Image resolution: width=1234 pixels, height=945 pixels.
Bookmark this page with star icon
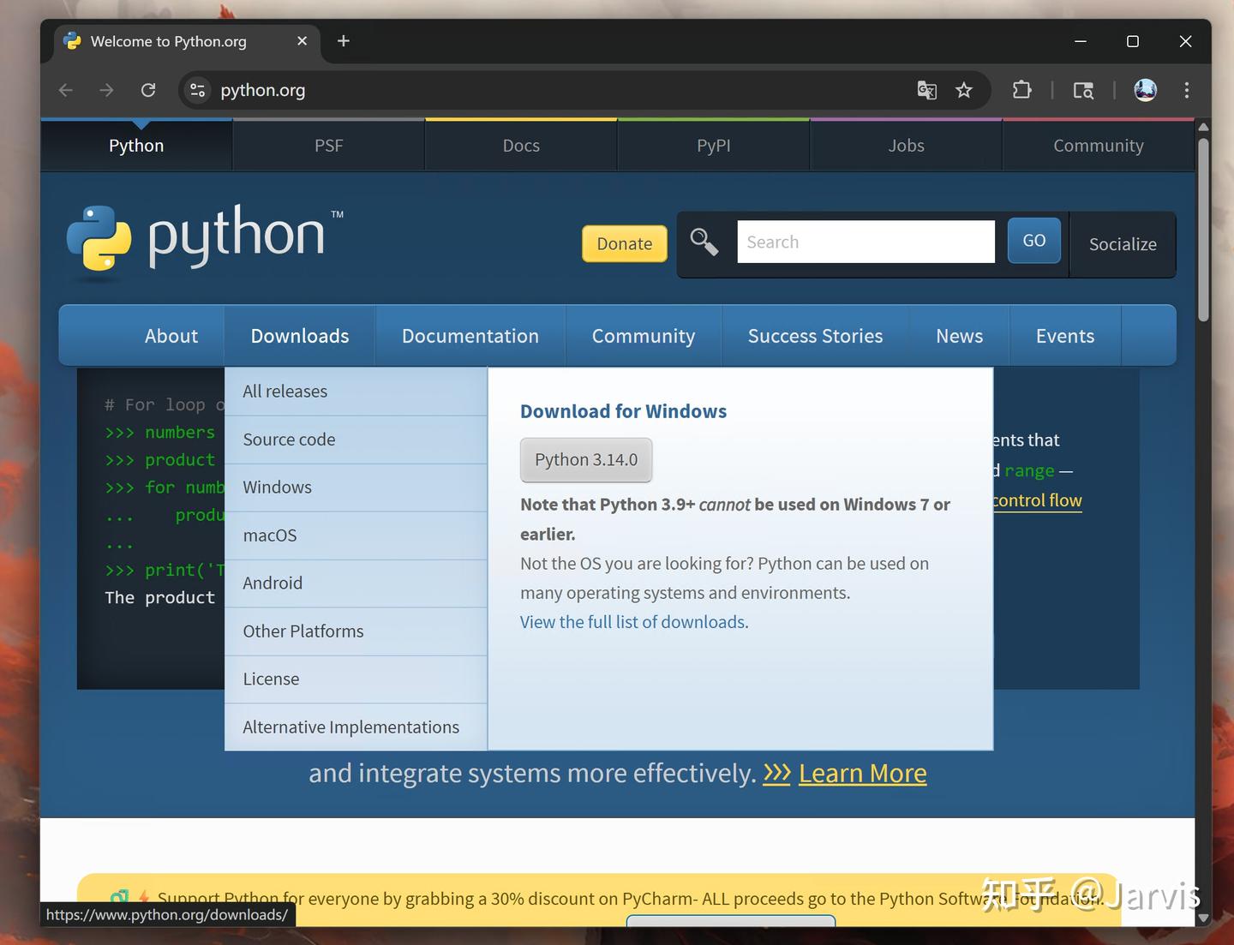964,90
